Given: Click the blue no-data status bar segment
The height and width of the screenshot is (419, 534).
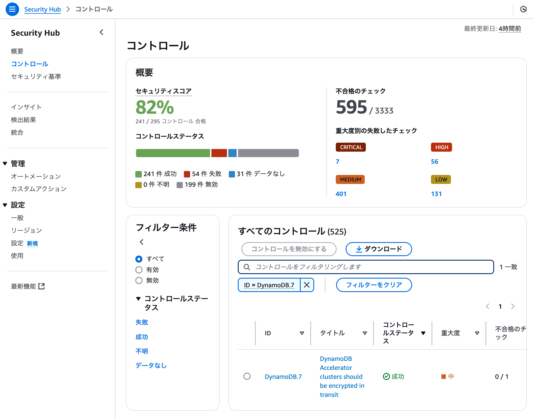Looking at the screenshot, I should 232,153.
